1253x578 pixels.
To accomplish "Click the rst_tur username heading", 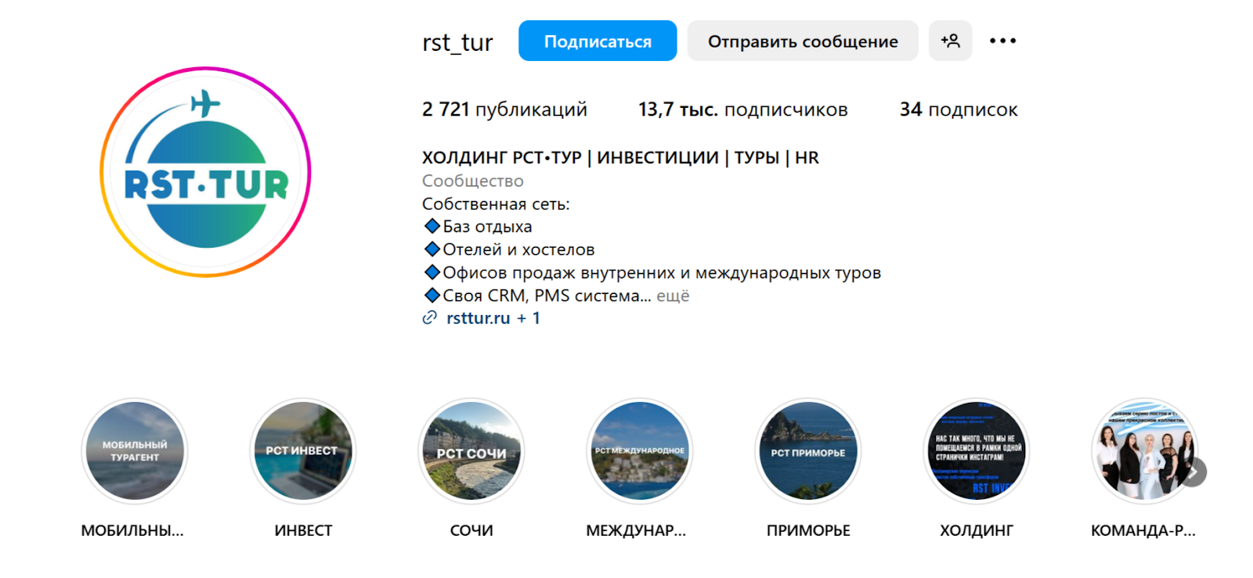I will [x=457, y=42].
